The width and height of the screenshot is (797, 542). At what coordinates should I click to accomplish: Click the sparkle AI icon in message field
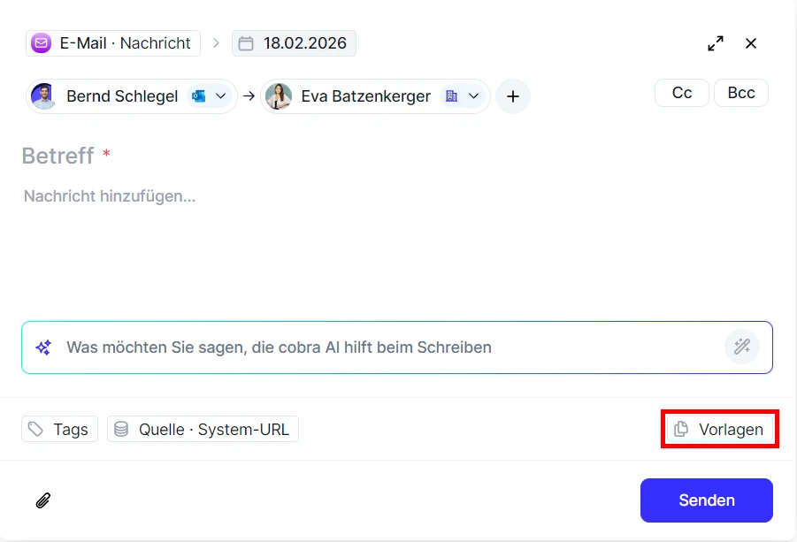[42, 347]
